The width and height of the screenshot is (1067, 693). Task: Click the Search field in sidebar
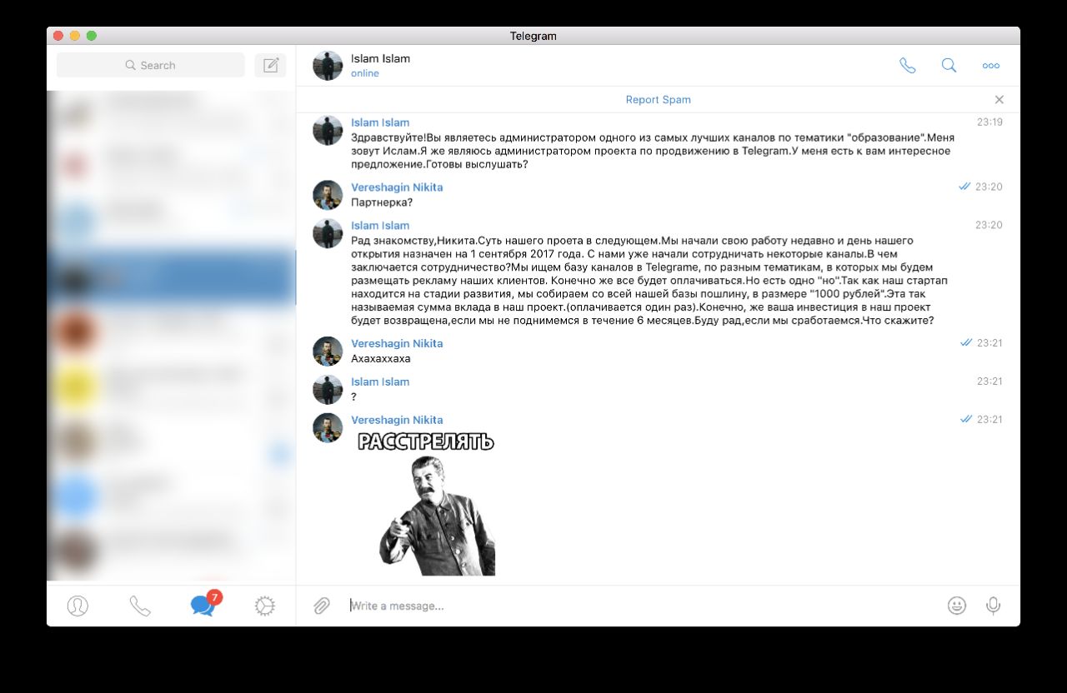[x=151, y=65]
